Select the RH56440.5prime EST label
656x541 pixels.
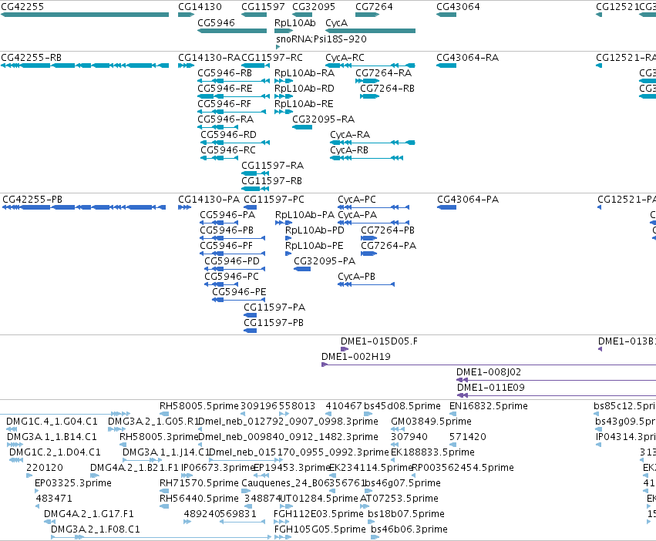point(199,499)
